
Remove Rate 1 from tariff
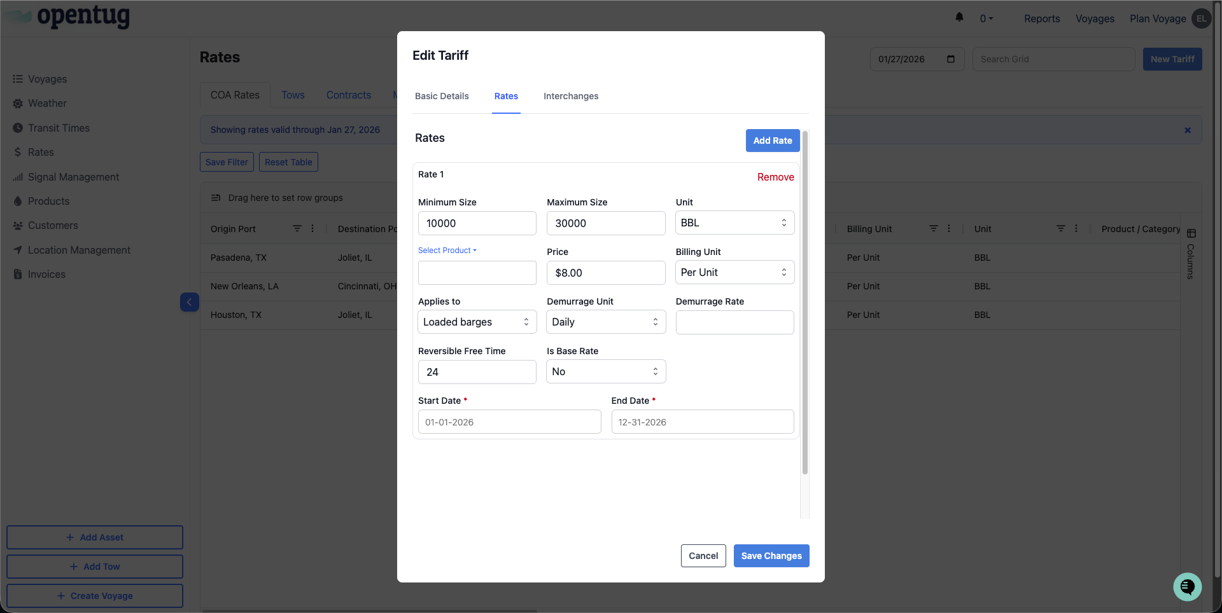775,177
